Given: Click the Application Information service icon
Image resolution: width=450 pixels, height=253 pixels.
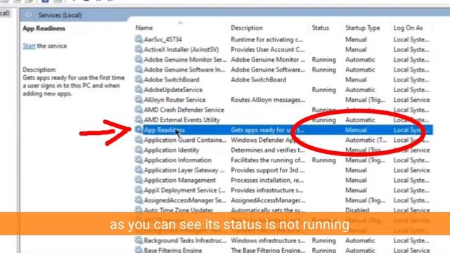Looking at the screenshot, I should click(x=139, y=160).
